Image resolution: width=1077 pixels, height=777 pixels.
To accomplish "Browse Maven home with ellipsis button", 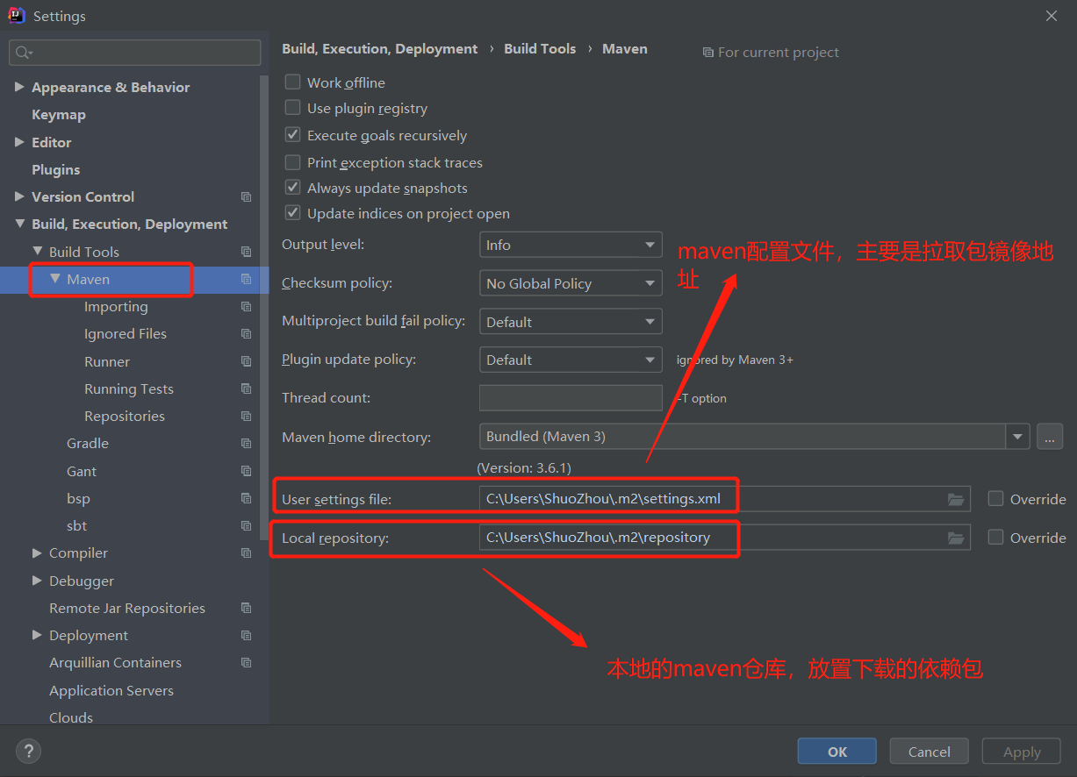I will (1050, 436).
